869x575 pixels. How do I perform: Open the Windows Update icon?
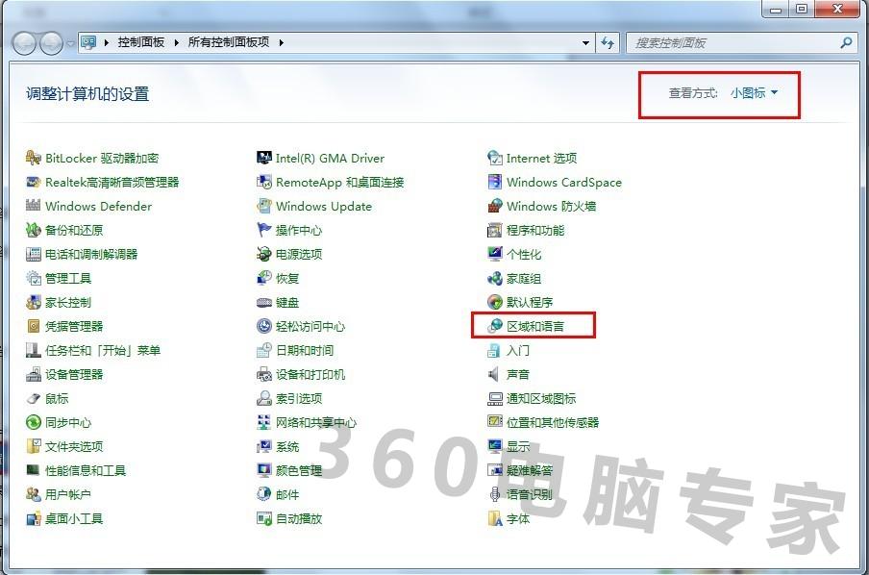click(264, 206)
